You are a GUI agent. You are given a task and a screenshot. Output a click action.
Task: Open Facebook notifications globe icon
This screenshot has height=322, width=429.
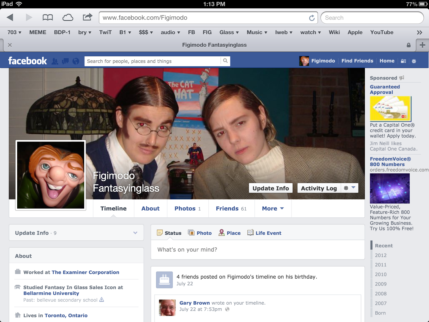click(x=76, y=61)
